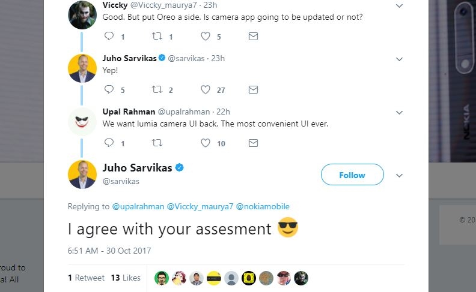
Task: Retweet the "Yep!" tweet
Action: pyautogui.click(x=157, y=89)
